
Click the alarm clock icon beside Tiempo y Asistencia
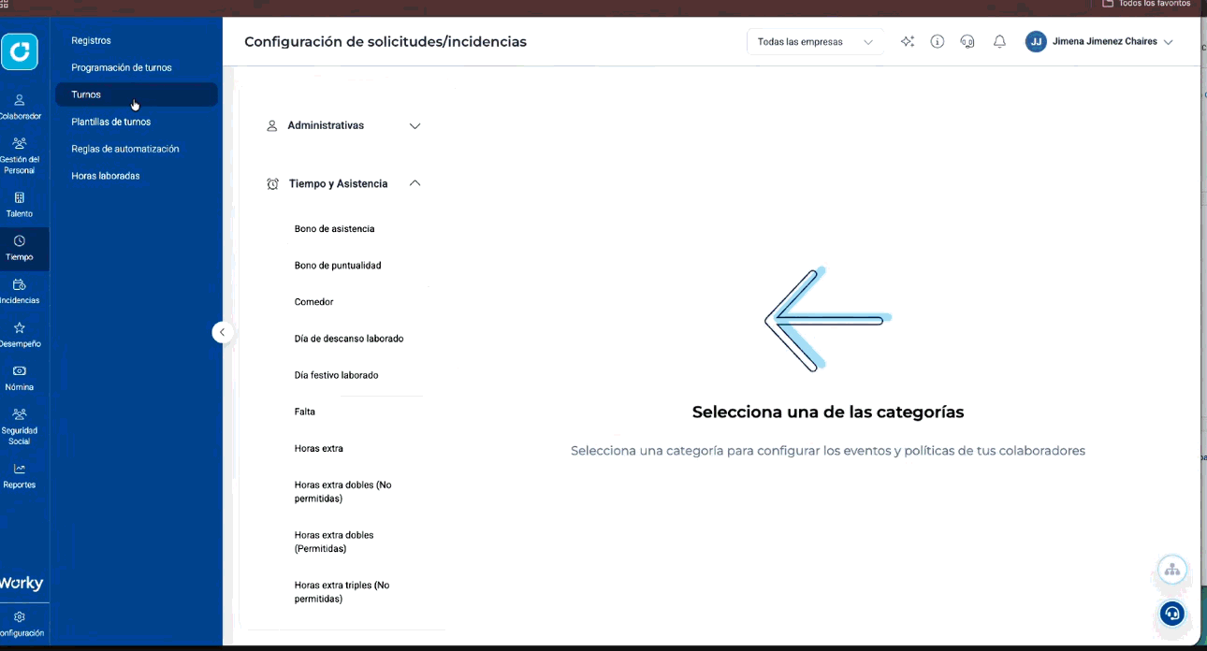coord(273,184)
